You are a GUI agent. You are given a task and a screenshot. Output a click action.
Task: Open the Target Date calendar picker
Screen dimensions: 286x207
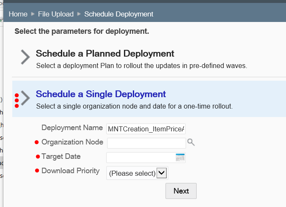point(180,158)
